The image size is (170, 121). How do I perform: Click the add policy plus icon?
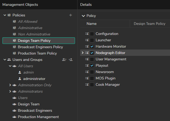[x=71, y=15]
